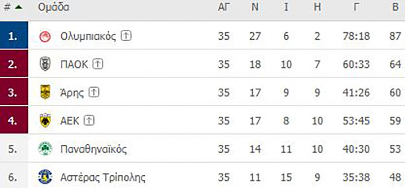Image resolution: width=405 pixels, height=188 pixels.
Task: Click the ΑΕΚ club crest icon
Action: tap(45, 120)
